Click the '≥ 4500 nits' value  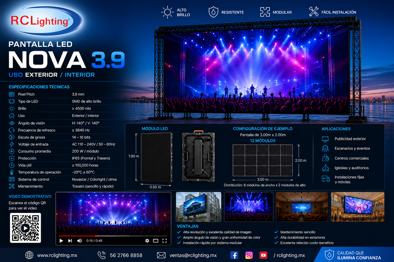82,108
